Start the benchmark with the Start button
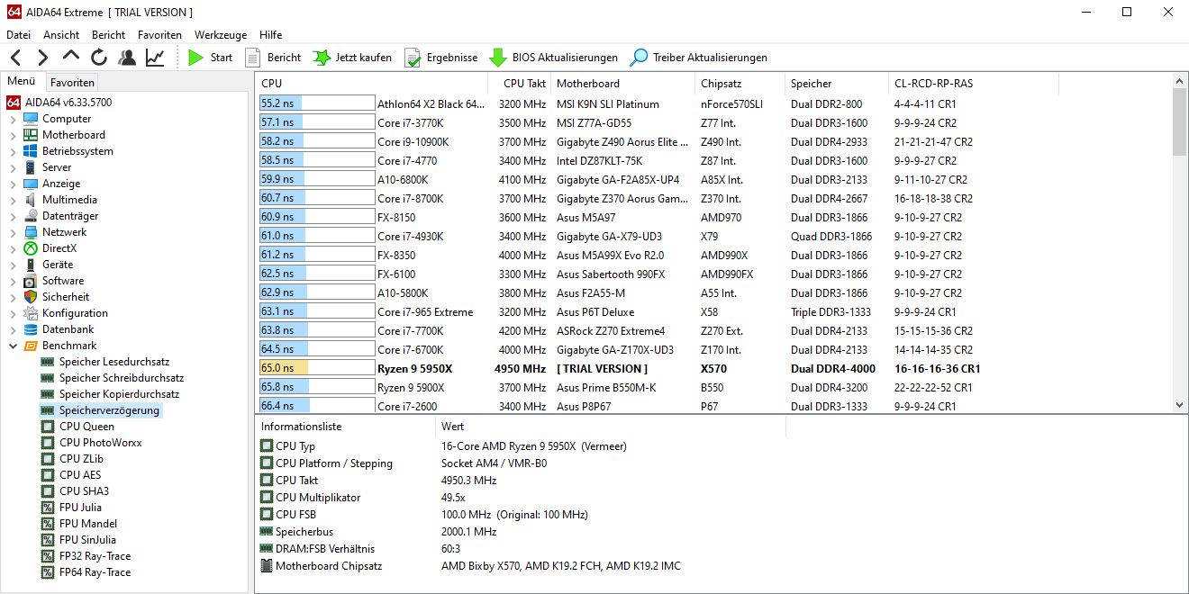 [x=210, y=58]
